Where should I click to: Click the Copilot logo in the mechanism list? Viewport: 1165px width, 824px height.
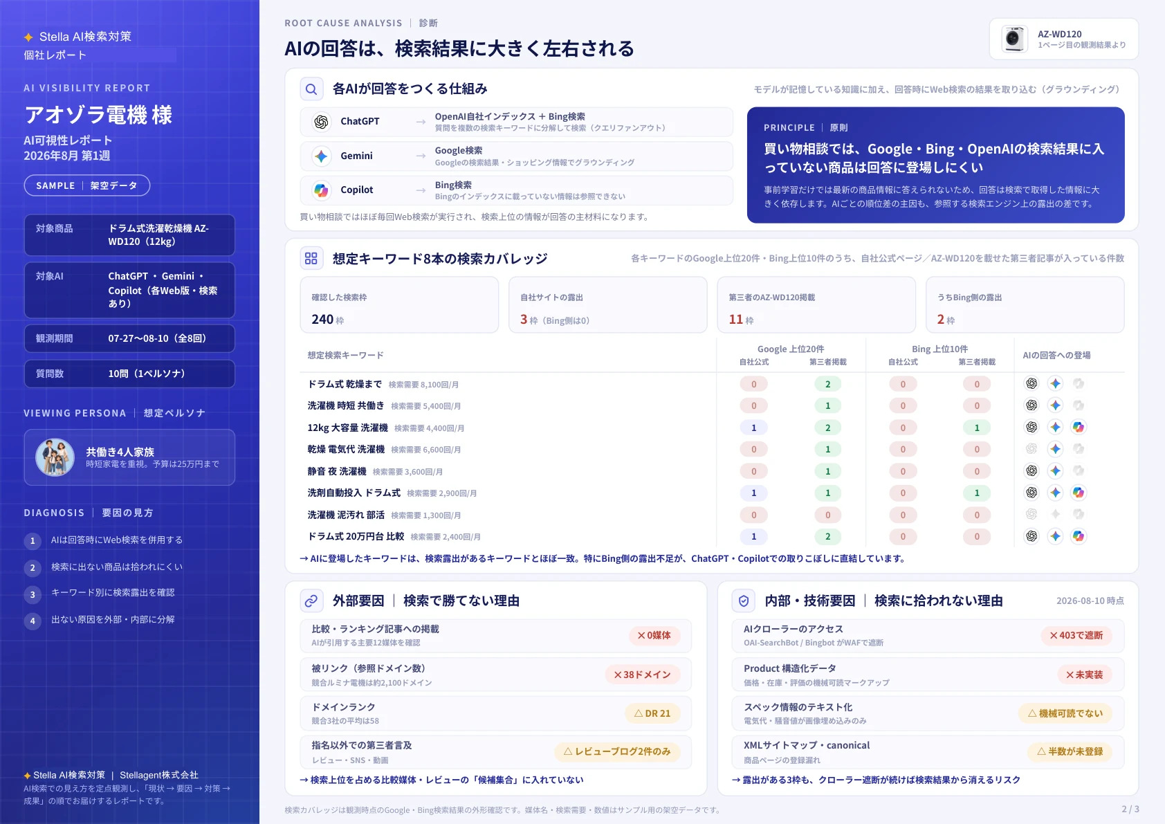tap(321, 190)
